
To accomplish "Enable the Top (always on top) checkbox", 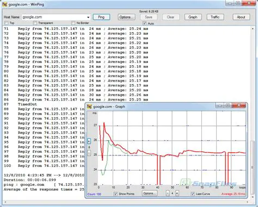I will tap(6, 23).
